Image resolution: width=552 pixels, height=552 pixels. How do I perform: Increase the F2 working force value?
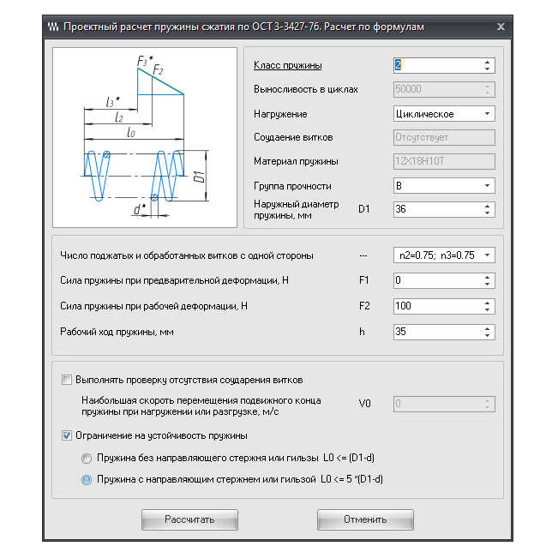(487, 303)
